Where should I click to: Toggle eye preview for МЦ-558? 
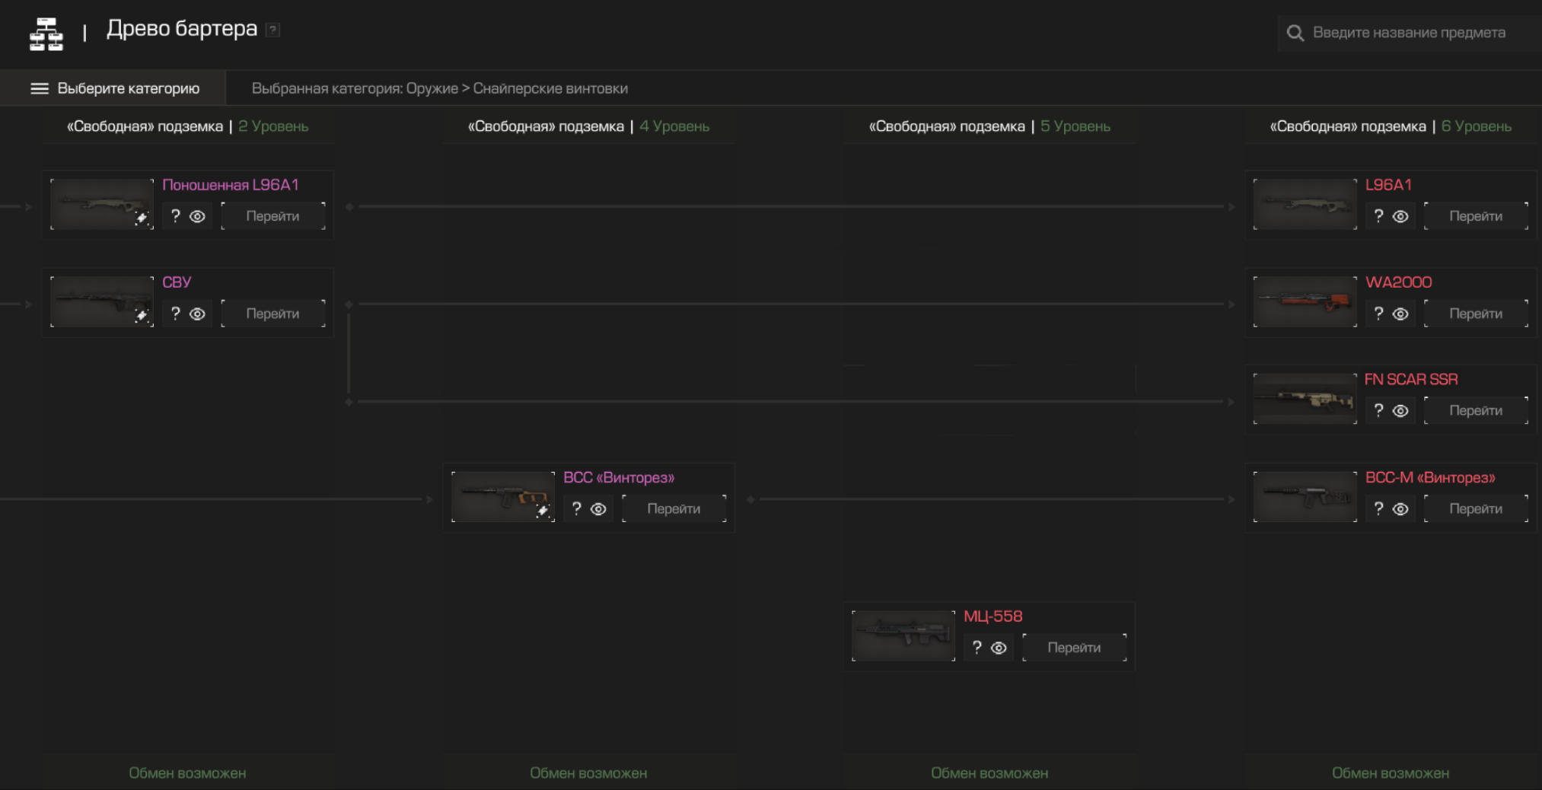(x=999, y=648)
